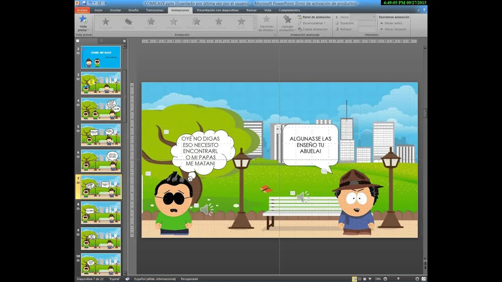
Task: Click the Duración input field
Action: click(x=367, y=23)
